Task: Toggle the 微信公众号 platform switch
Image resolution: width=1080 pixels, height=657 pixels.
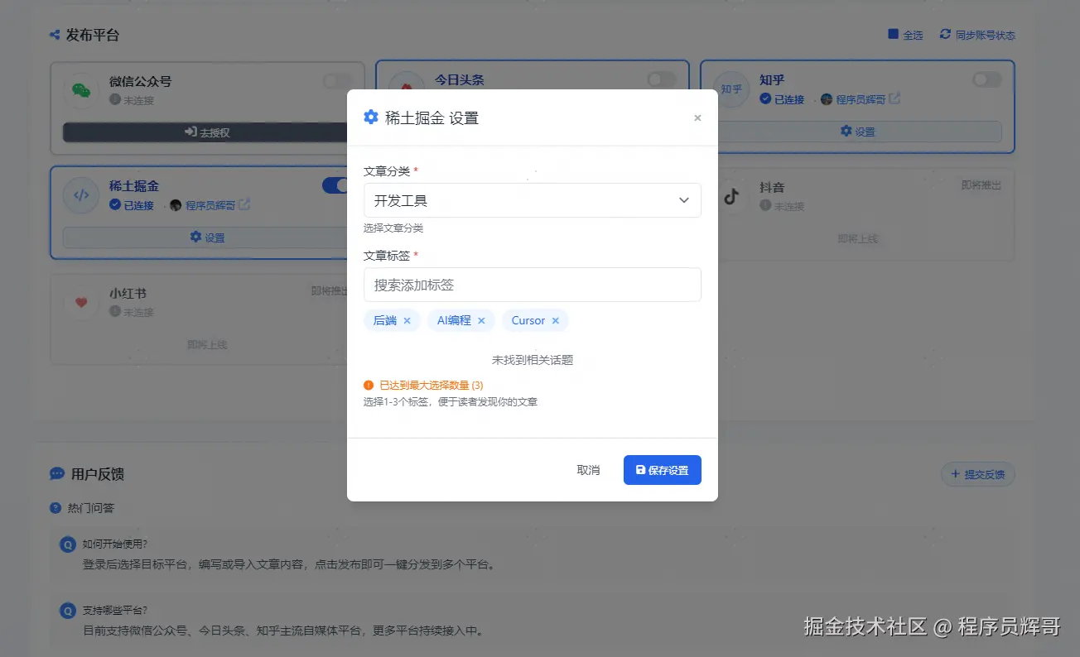Action: pos(337,80)
